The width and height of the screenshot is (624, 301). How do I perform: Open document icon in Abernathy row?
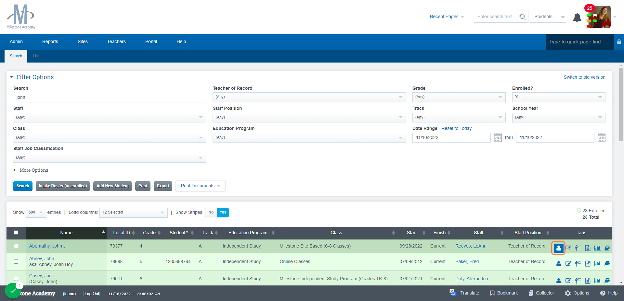point(588,248)
